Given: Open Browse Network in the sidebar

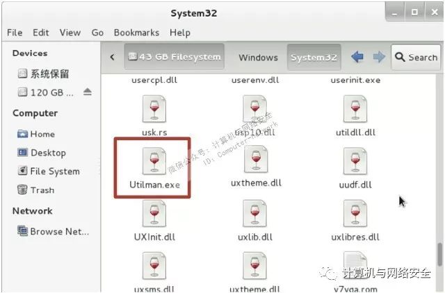Looking at the screenshot, I should (x=54, y=231).
